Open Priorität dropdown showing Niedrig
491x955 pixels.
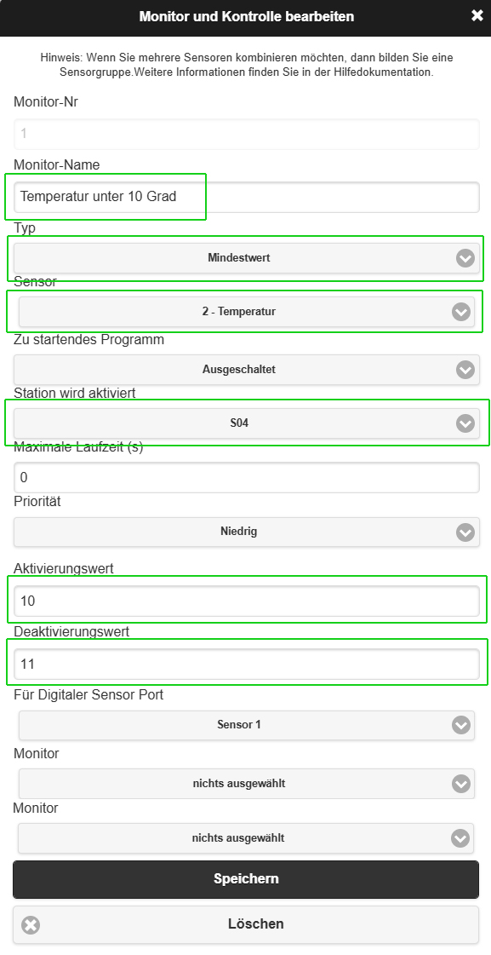click(247, 532)
